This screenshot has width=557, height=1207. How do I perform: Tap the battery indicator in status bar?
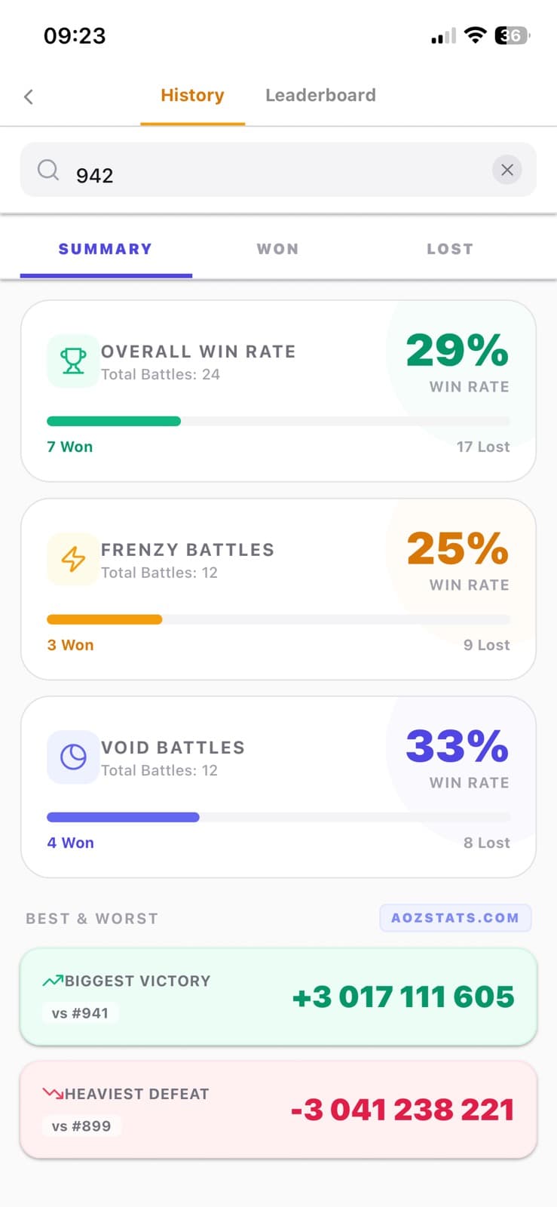[511, 35]
